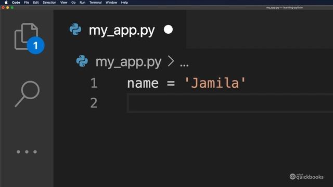Open the Help menu
The width and height of the screenshot is (333, 187).
click(124, 3)
